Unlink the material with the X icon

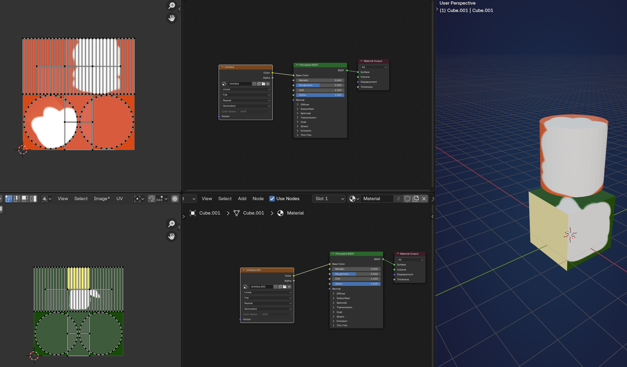pyautogui.click(x=424, y=199)
